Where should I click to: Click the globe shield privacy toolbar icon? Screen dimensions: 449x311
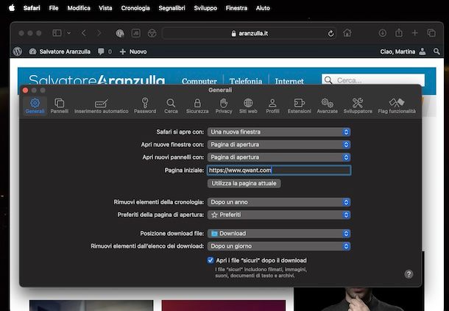[120, 34]
